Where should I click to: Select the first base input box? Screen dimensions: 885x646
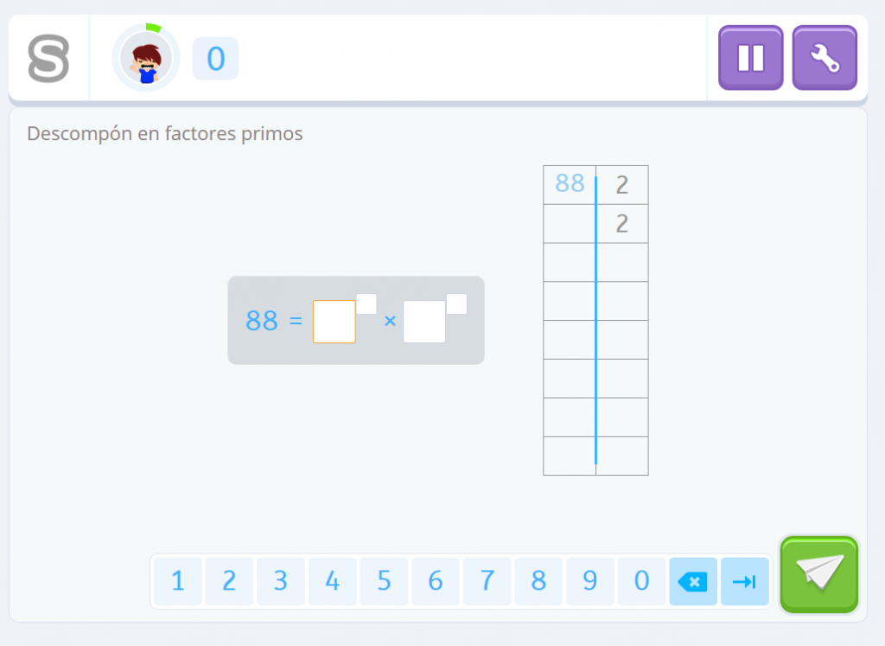pos(334,322)
